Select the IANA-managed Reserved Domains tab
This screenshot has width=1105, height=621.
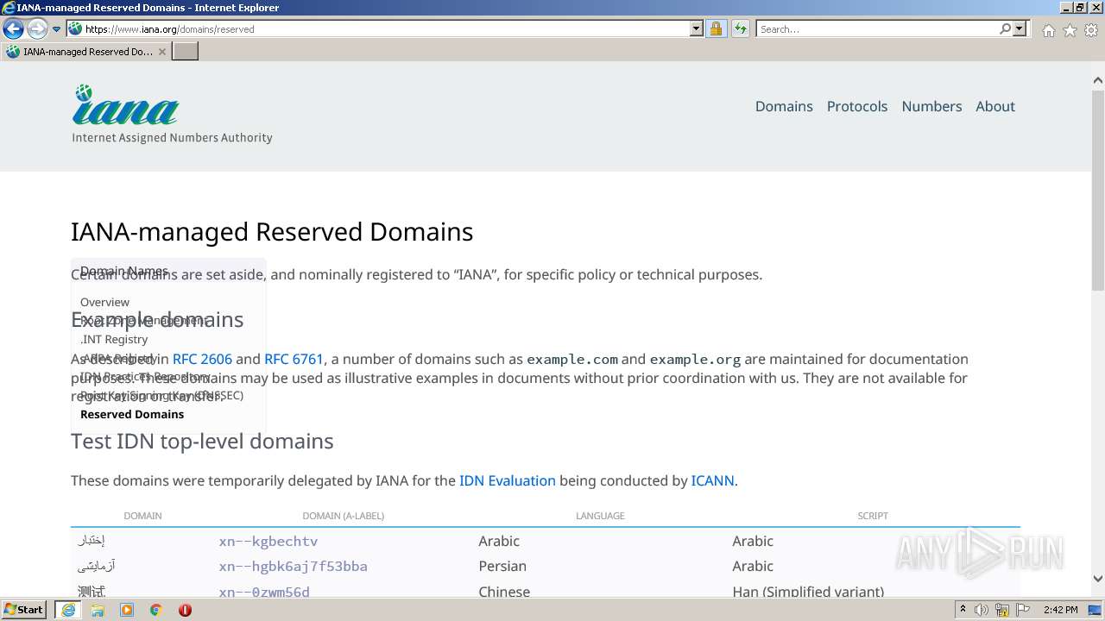coord(85,51)
